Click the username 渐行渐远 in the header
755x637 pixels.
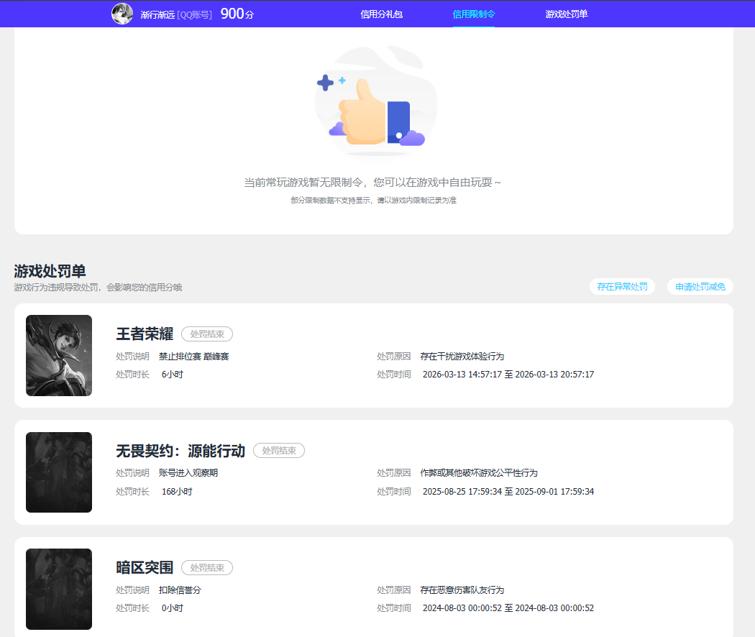pyautogui.click(x=157, y=15)
